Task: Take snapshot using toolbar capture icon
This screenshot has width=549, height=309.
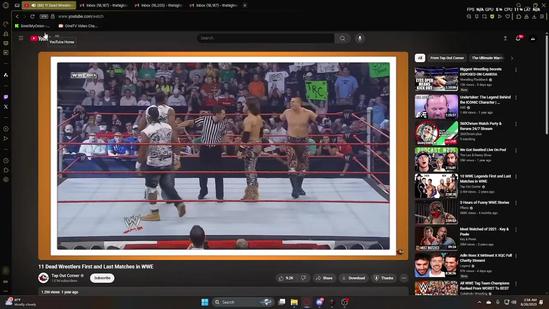Action: pyautogui.click(x=484, y=16)
